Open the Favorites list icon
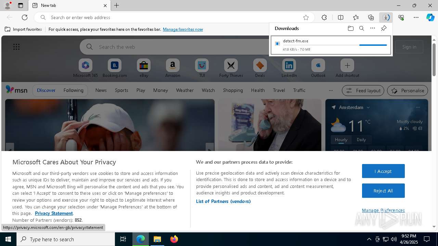Viewport: 438px width, 246px height. (x=356, y=17)
